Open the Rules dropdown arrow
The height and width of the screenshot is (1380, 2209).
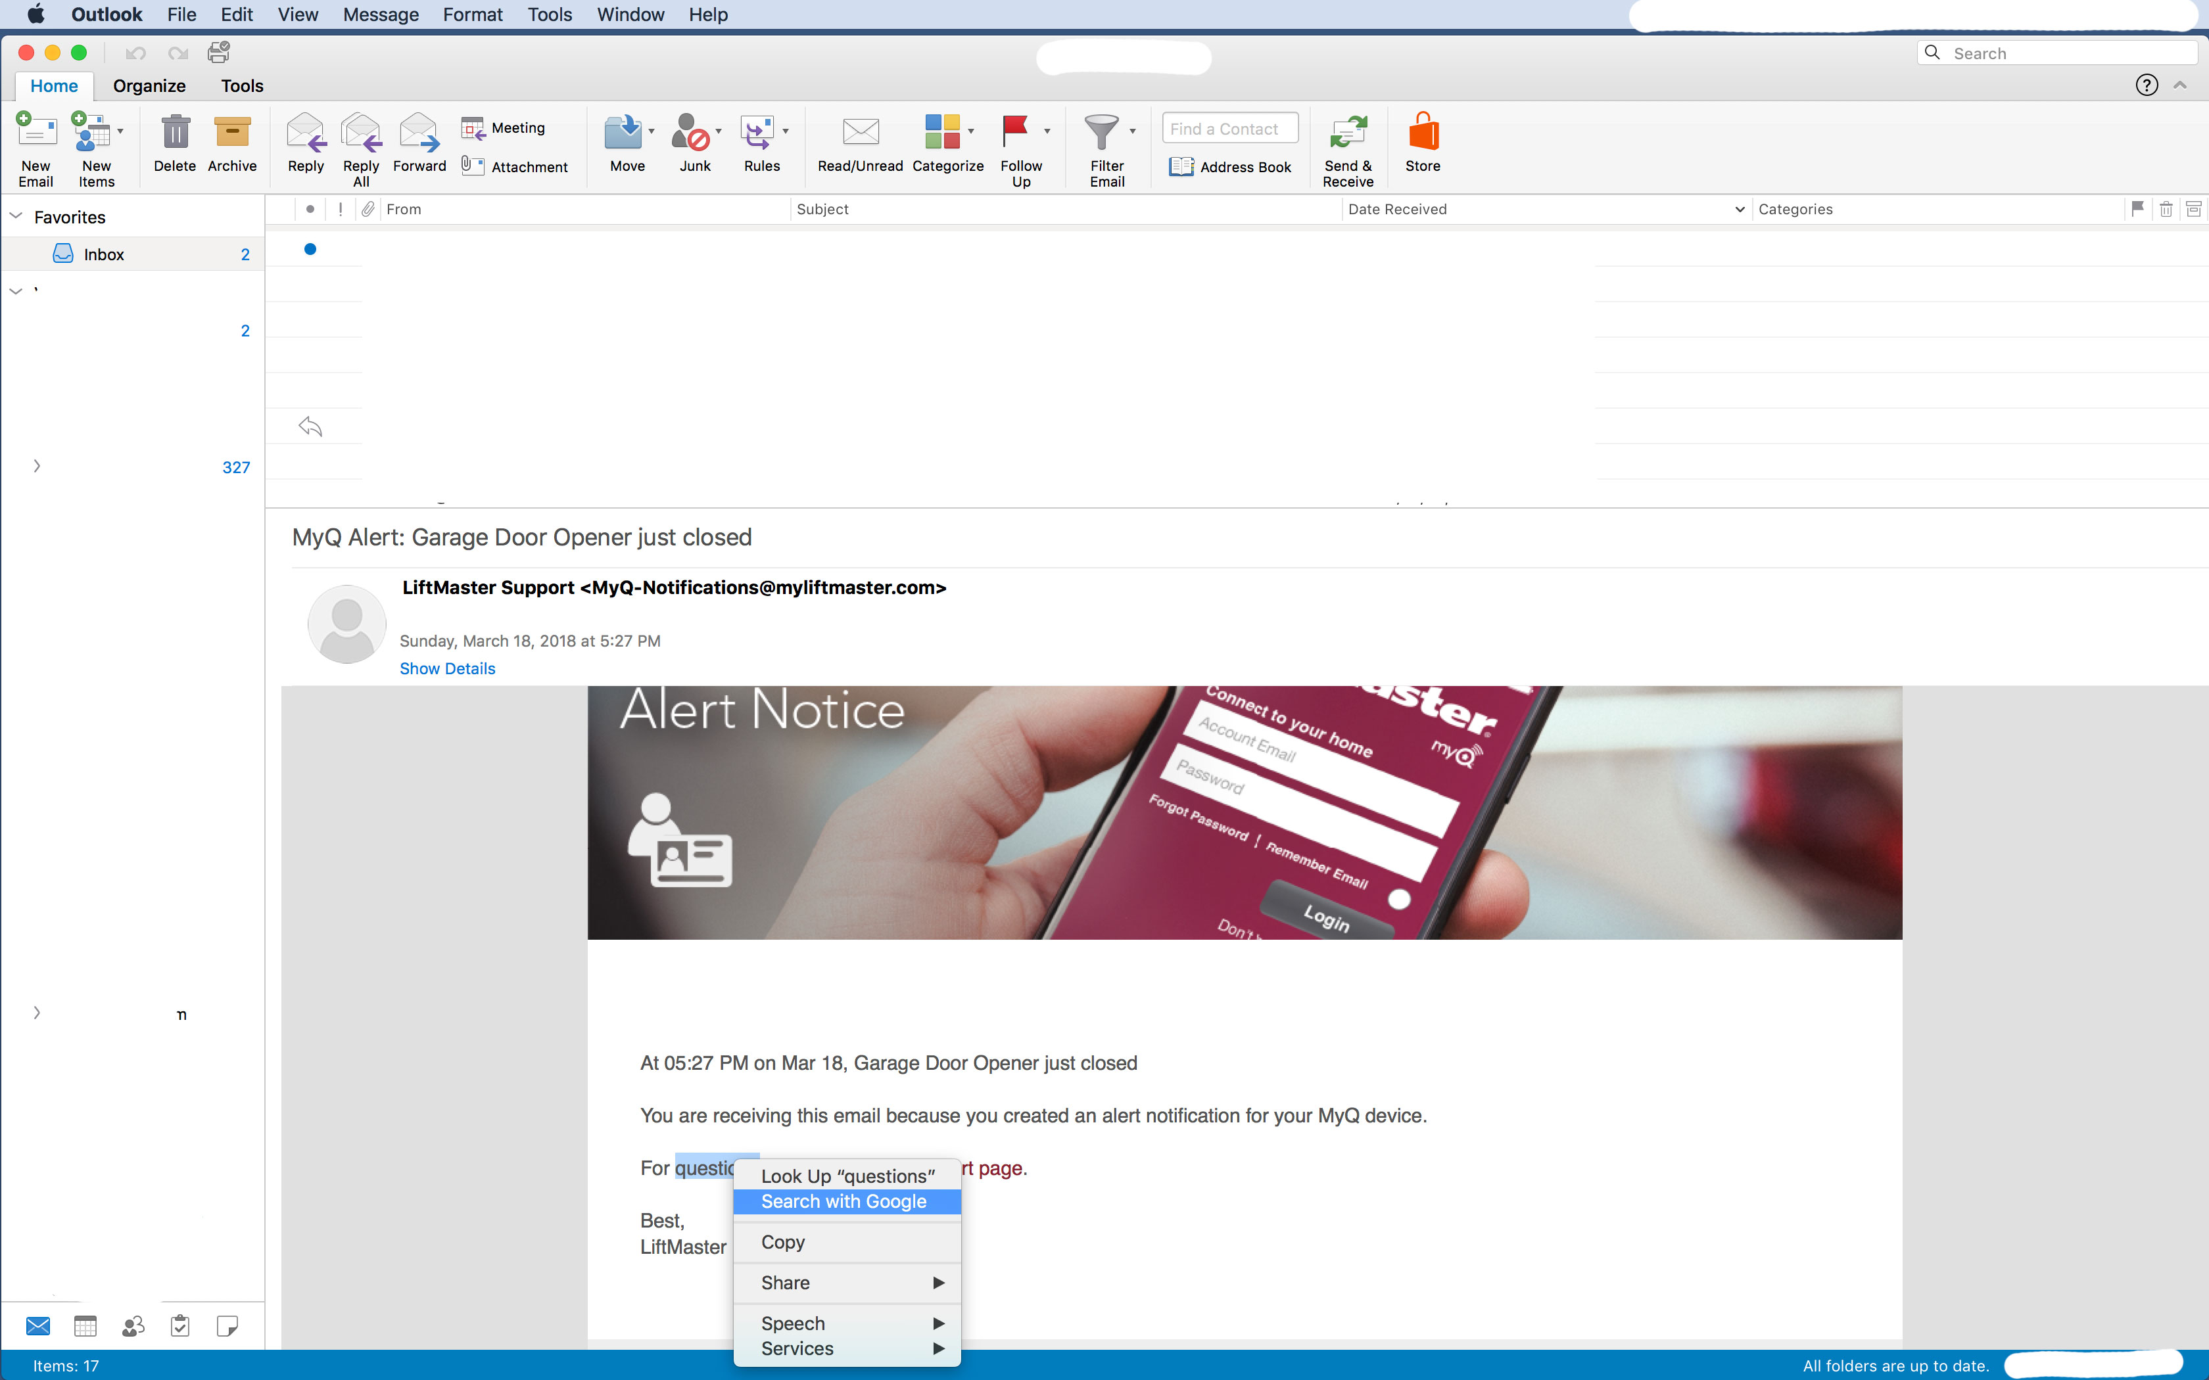click(786, 131)
